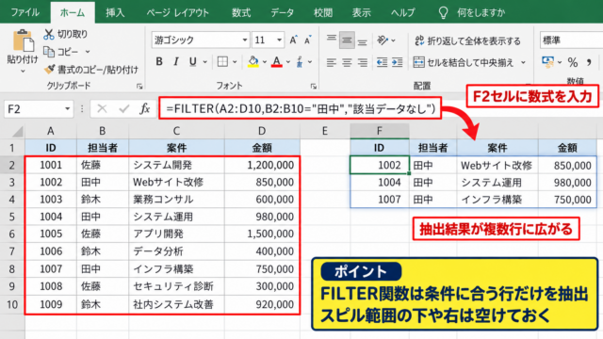Screen dimensions: 603x339
Task: Click the Paste (貼り付け) clipboard icon
Action: pos(23,40)
